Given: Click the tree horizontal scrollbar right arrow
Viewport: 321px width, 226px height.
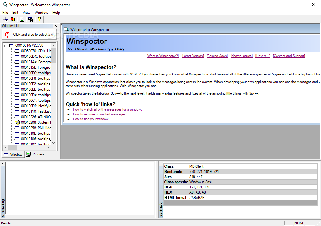Looking at the screenshot, I should [x=48, y=148].
